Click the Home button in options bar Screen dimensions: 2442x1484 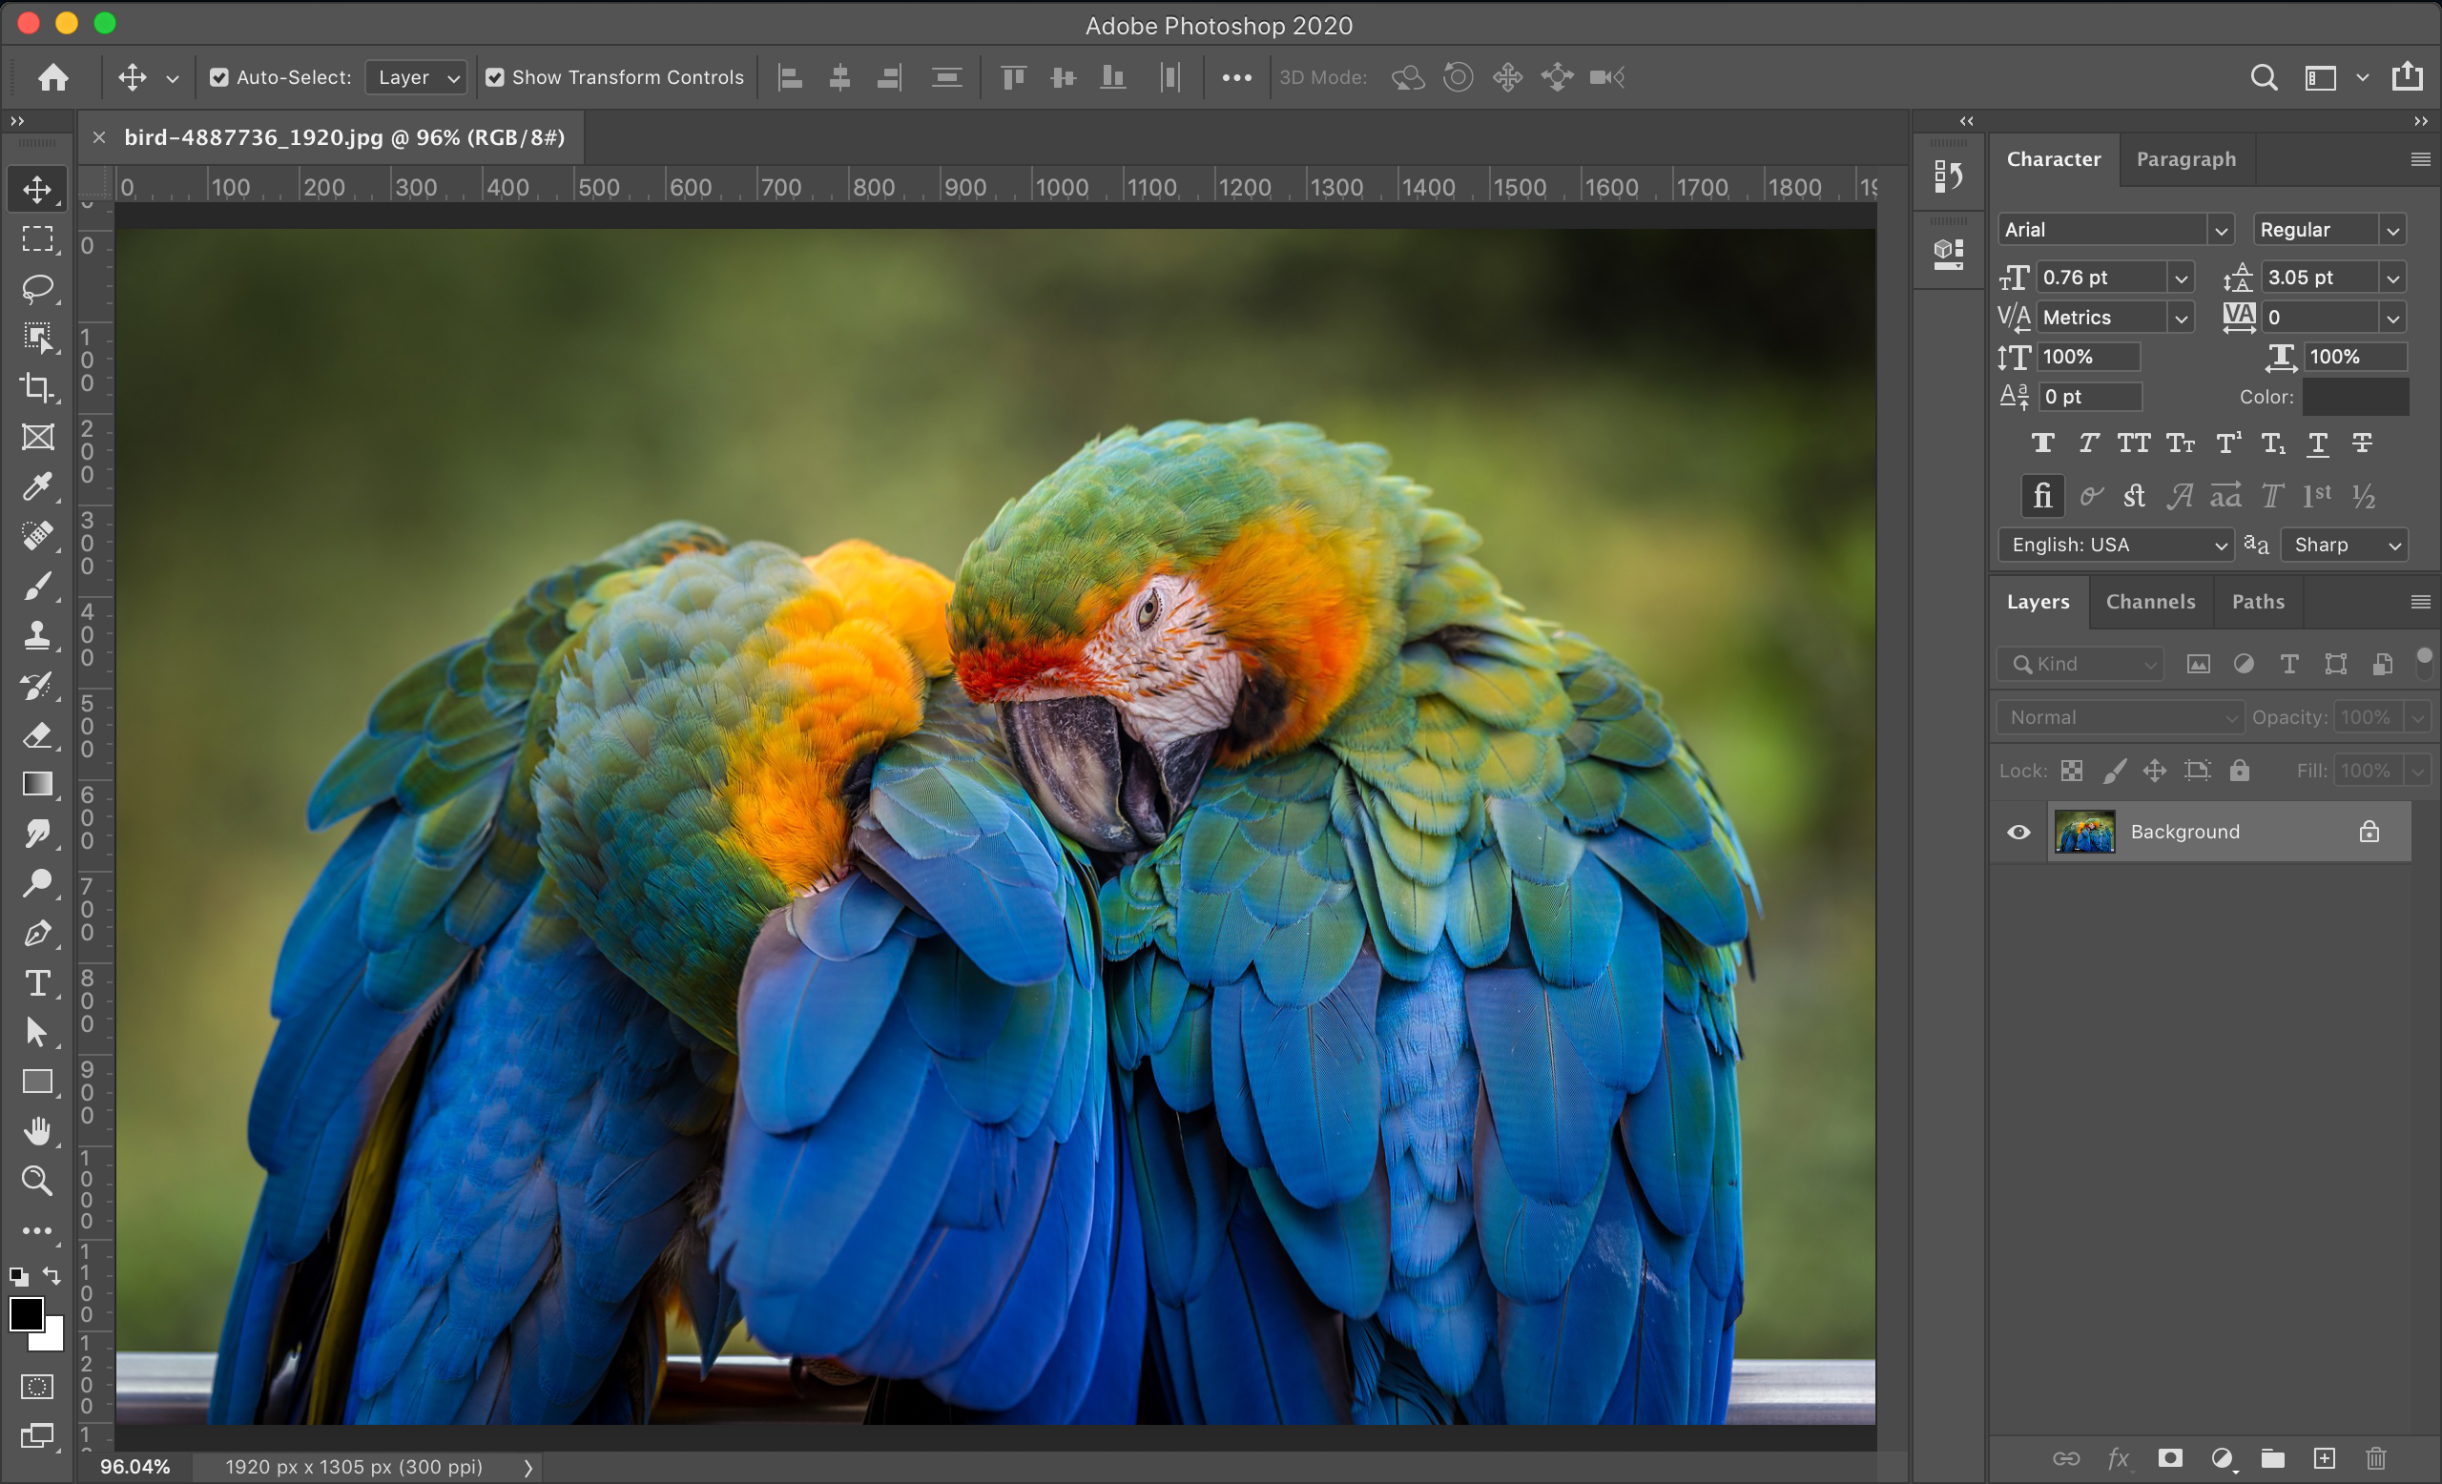pyautogui.click(x=53, y=77)
